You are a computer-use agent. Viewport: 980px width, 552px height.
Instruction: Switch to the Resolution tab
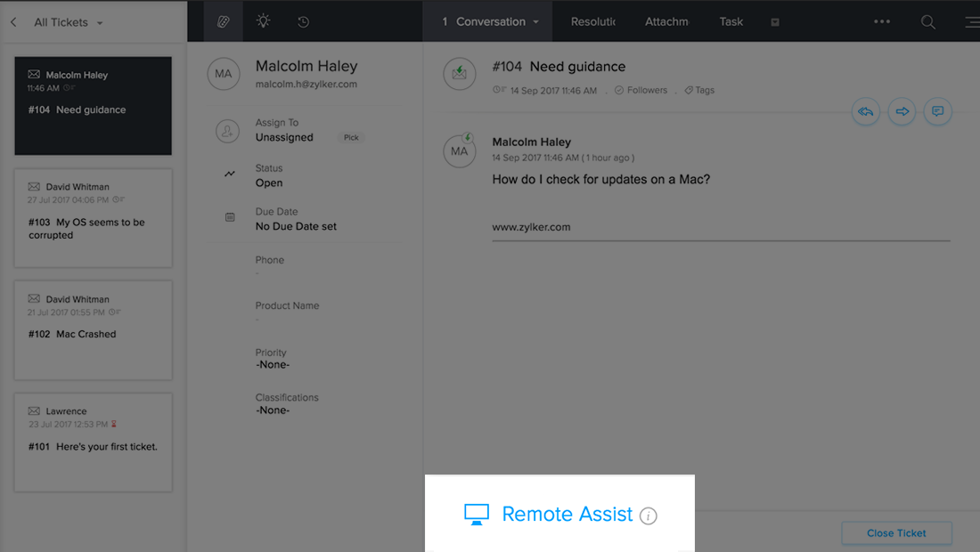pos(592,22)
